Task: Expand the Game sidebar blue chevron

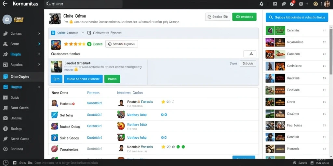Action: coord(39,44)
